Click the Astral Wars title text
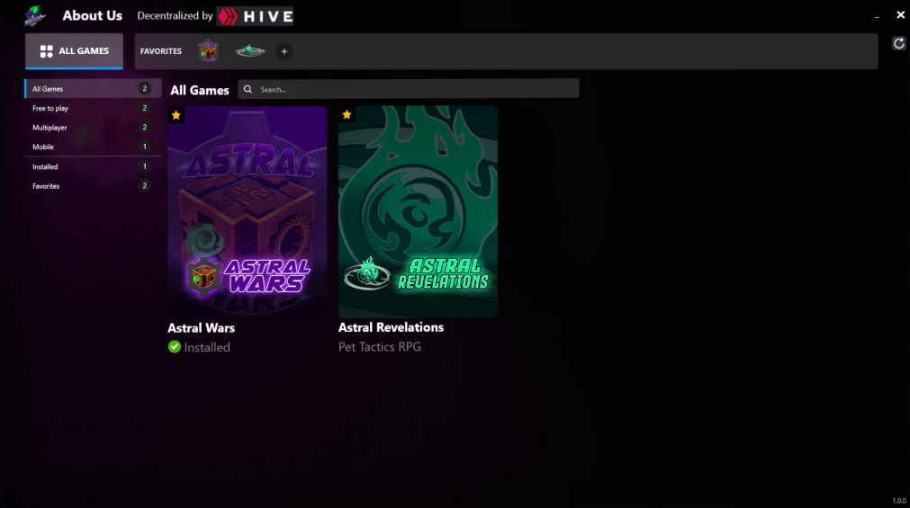Viewport: 910px width, 508px height. pos(201,327)
